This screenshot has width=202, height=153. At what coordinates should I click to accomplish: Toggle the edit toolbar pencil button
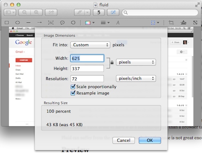(113, 13)
